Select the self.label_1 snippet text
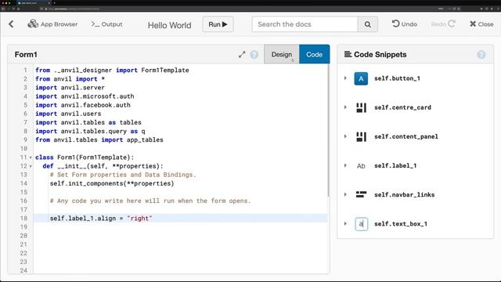Image resolution: width=501 pixels, height=282 pixels. [395, 165]
